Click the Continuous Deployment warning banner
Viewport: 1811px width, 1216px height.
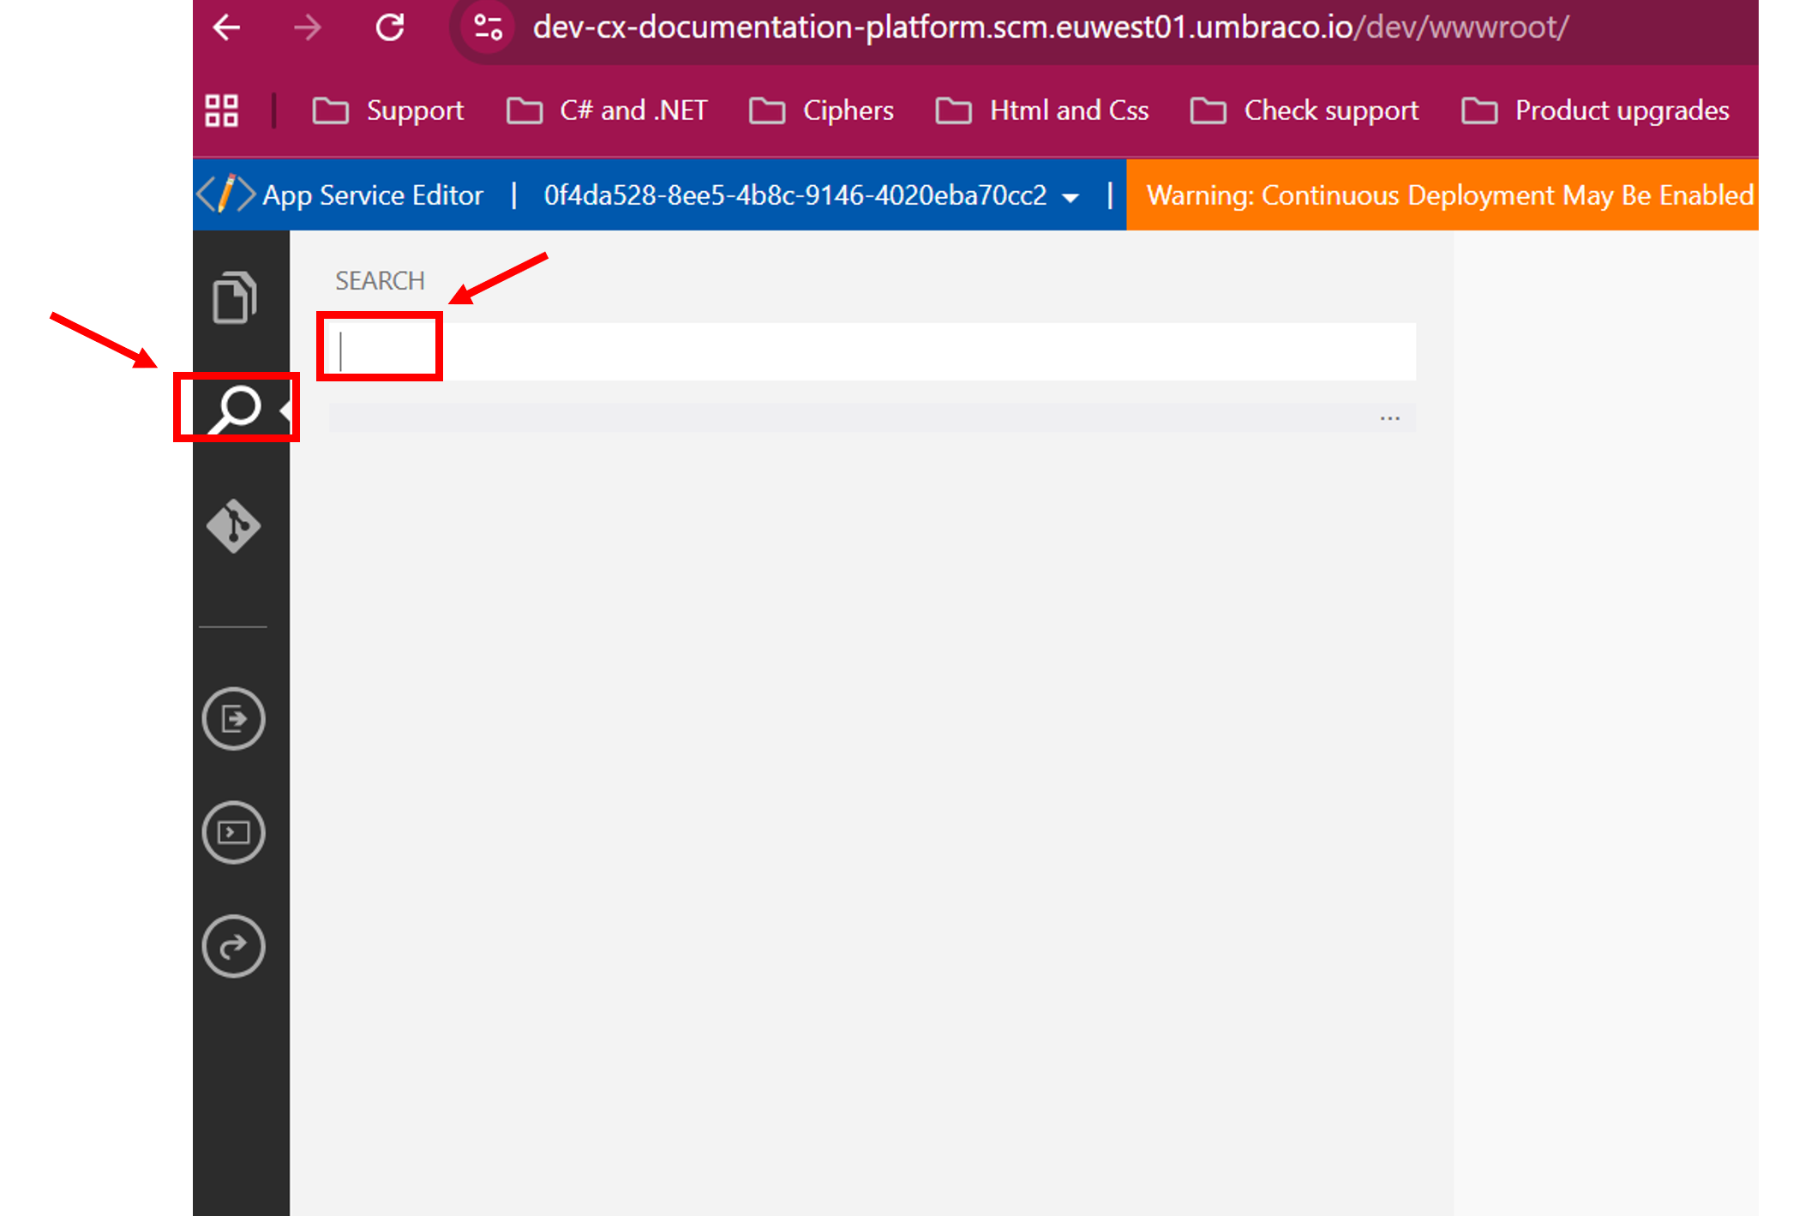tap(1448, 195)
